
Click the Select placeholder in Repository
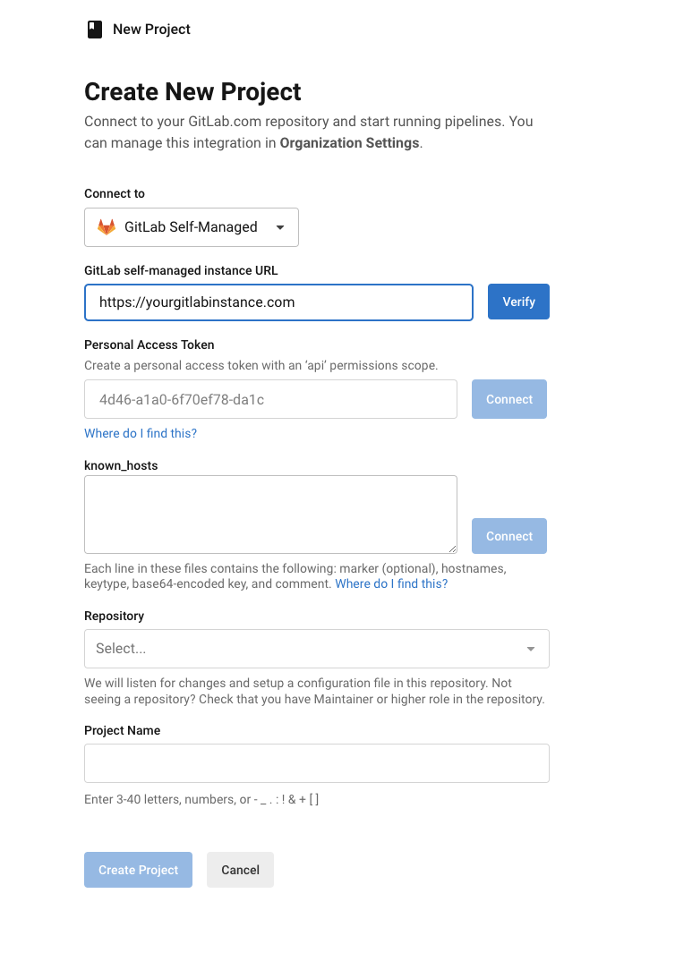(119, 648)
